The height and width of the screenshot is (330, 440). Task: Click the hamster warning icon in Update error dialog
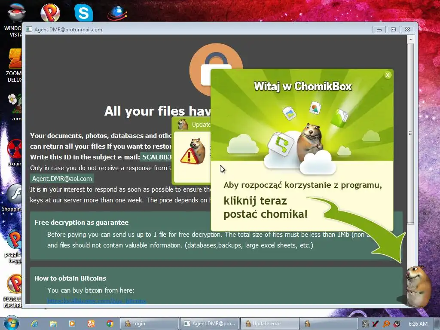pos(193,152)
